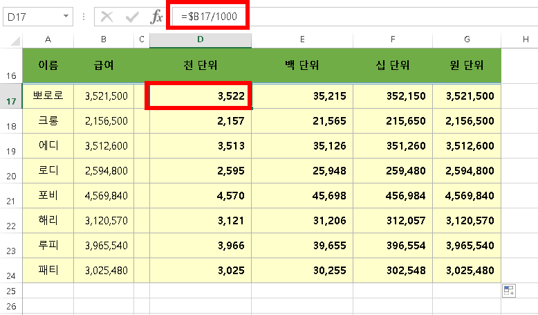Viewport: 538px width, 315px height.
Task: Open the Name Box dropdown arrow
Action: 66,16
